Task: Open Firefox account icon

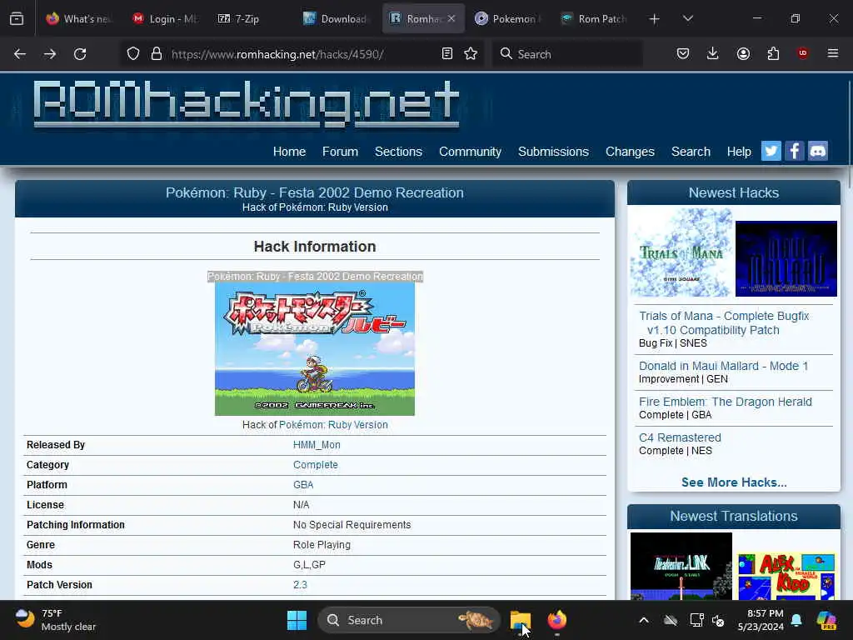Action: coord(743,54)
